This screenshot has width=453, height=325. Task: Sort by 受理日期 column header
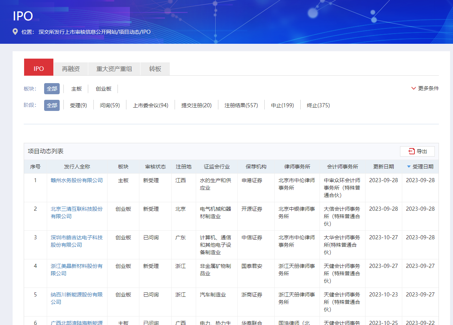pyautogui.click(x=423, y=167)
